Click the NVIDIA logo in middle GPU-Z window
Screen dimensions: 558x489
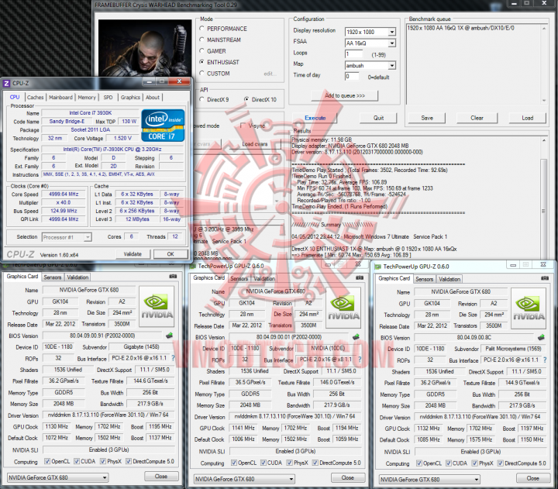pyautogui.click(x=343, y=308)
